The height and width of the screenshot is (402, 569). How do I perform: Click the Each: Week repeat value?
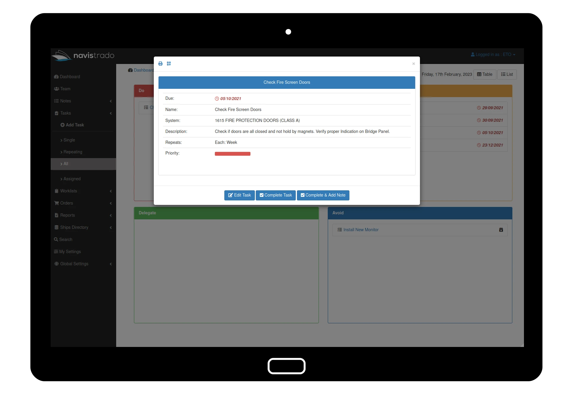coord(226,142)
